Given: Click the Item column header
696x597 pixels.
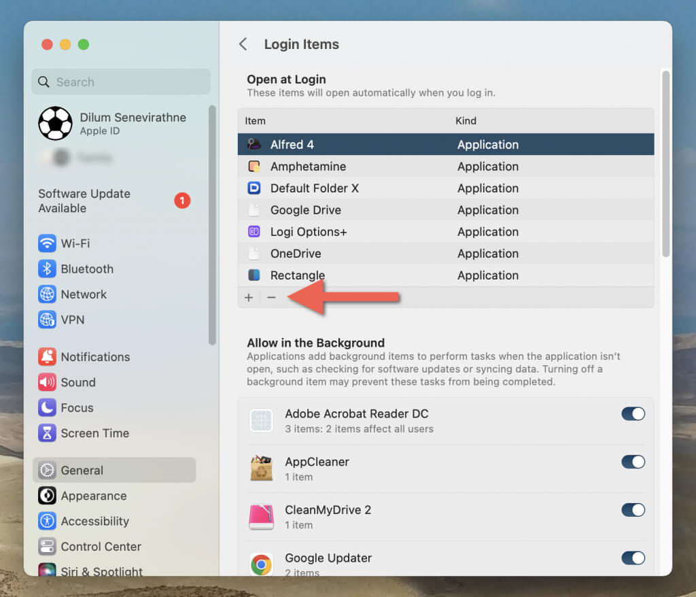Looking at the screenshot, I should pyautogui.click(x=256, y=120).
